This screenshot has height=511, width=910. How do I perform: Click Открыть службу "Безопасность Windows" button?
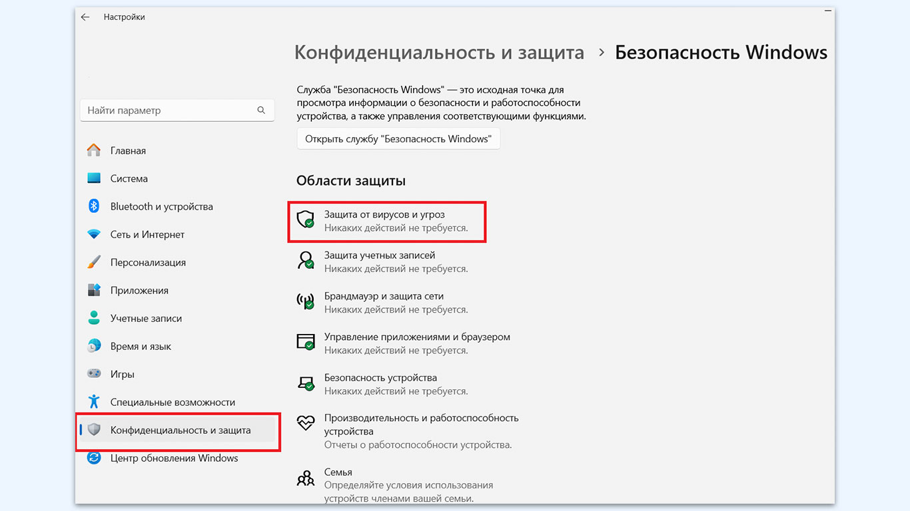click(398, 139)
